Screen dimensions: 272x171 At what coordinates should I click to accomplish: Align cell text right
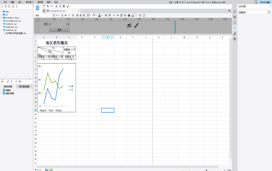pos(84,15)
